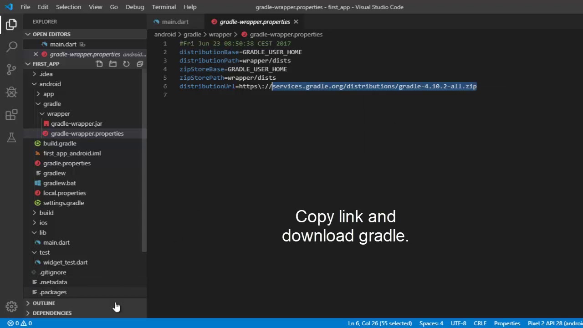583x328 pixels.
Task: Click the VS Code logo icon
Action: [x=9, y=7]
